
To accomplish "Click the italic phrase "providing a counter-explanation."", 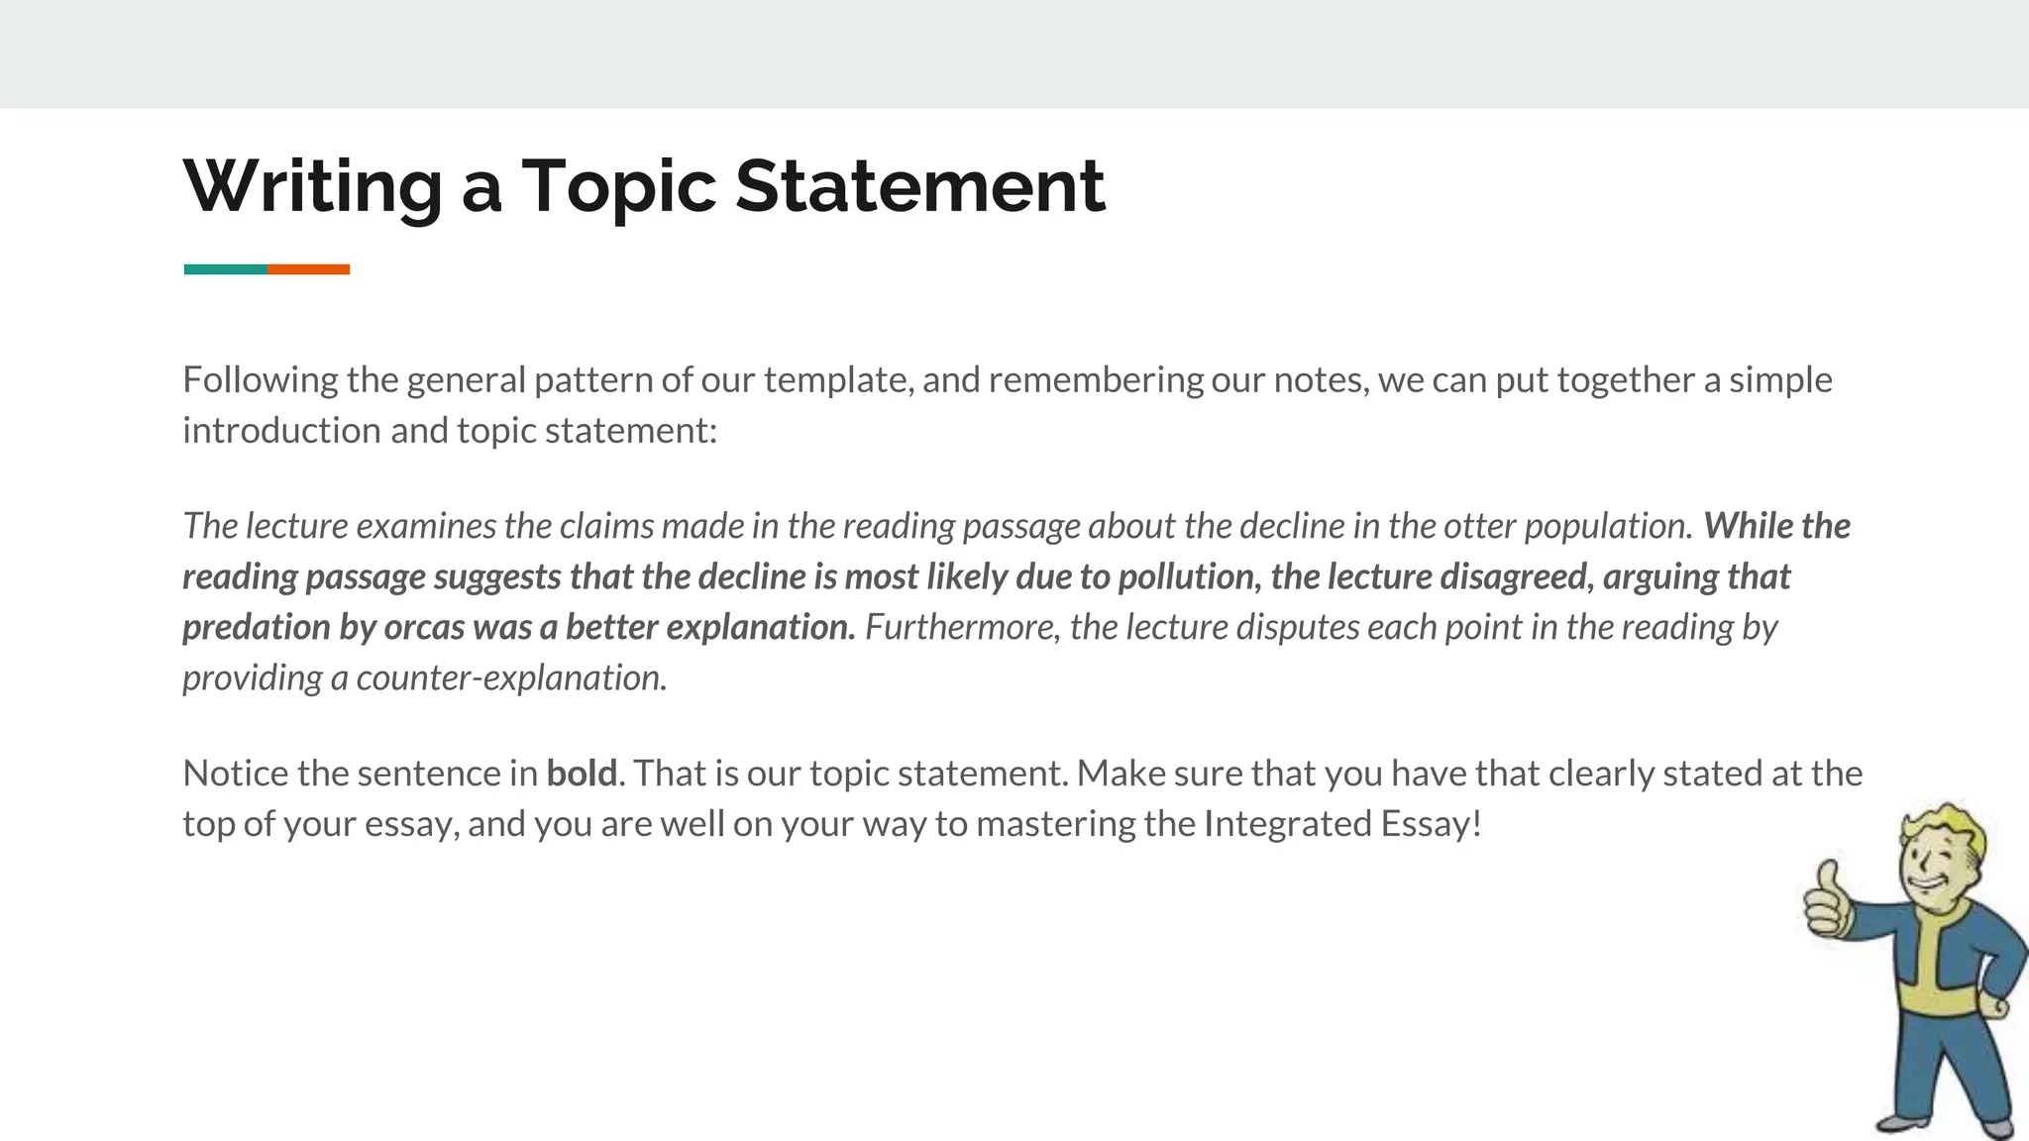I will click(x=425, y=678).
